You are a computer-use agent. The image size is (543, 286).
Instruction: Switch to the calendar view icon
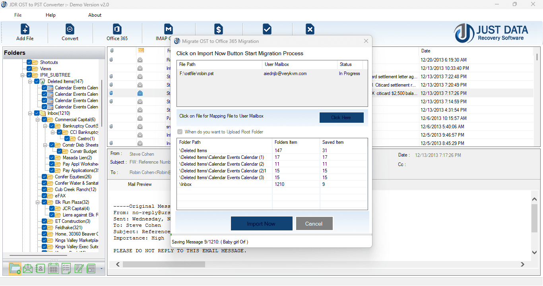[54, 269]
